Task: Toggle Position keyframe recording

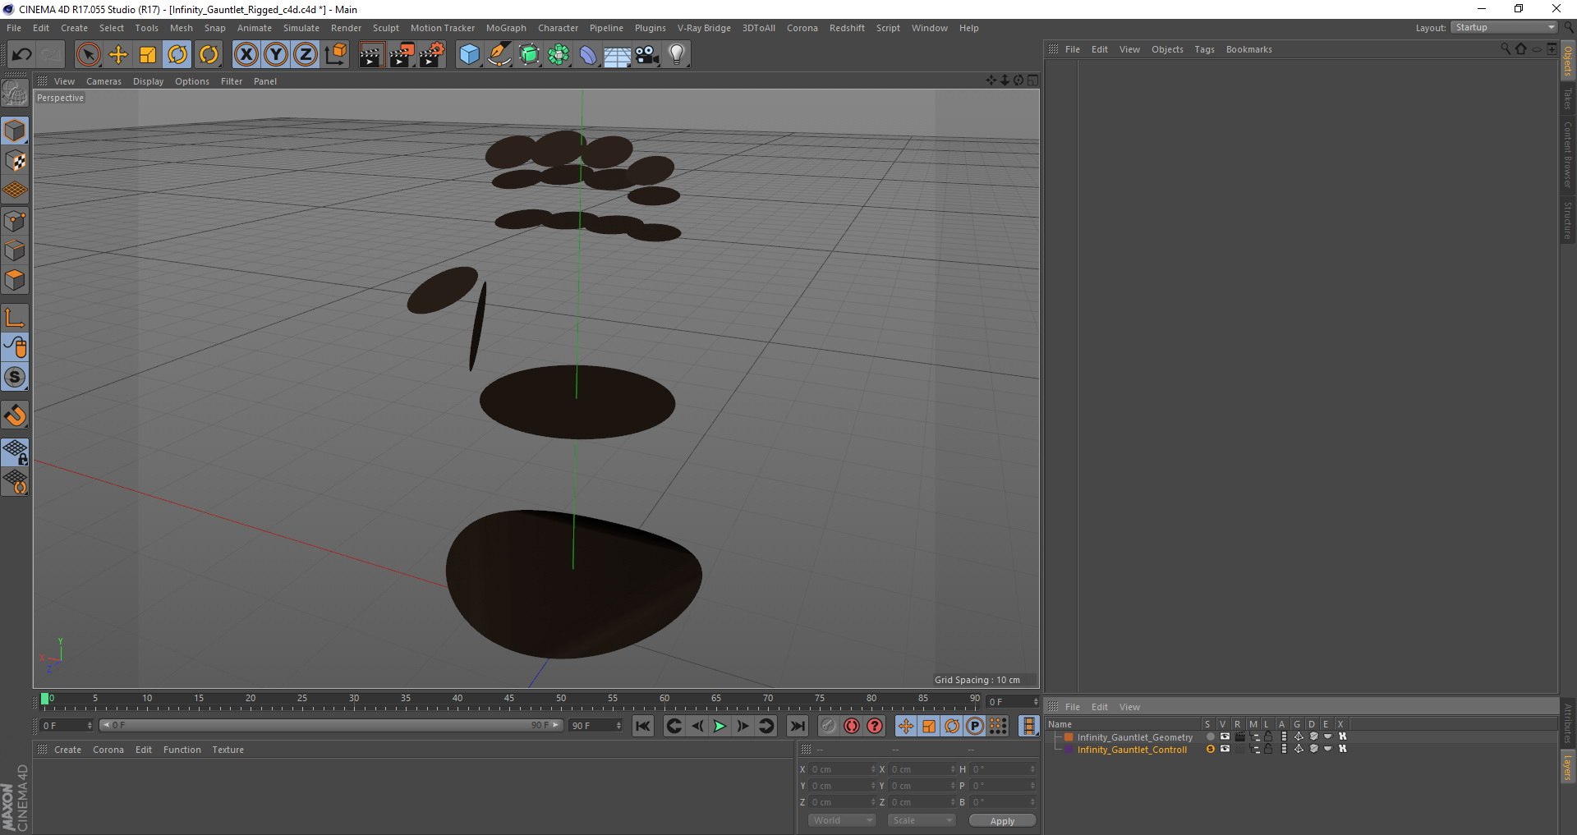Action: click(905, 726)
